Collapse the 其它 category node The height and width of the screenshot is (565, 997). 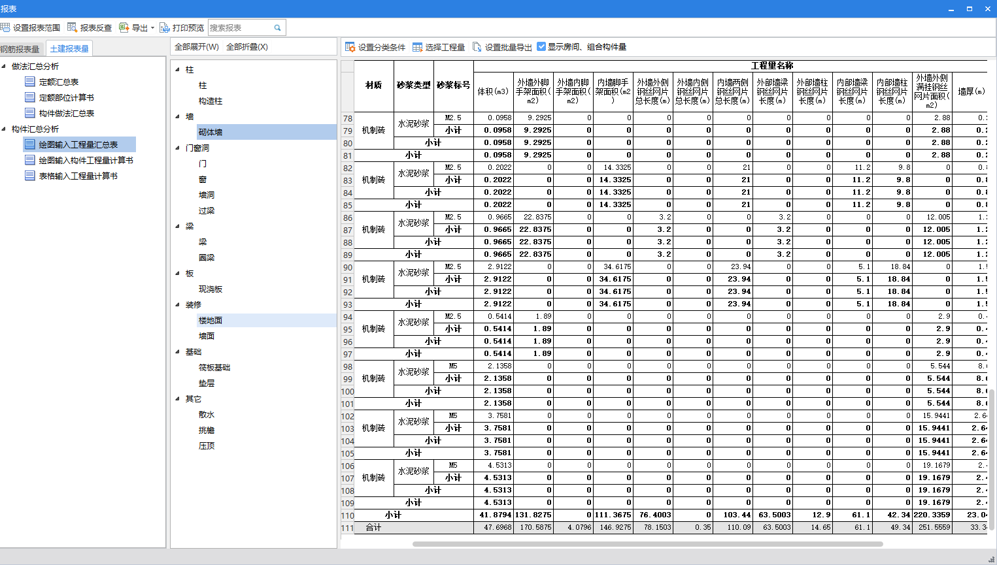178,398
